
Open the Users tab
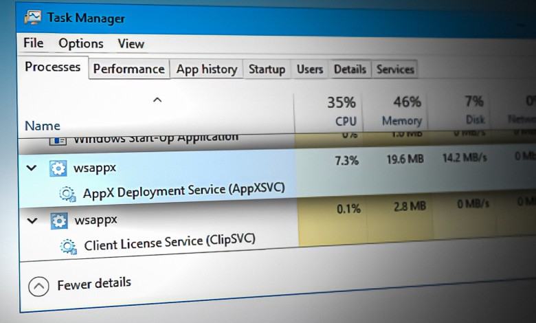click(310, 69)
